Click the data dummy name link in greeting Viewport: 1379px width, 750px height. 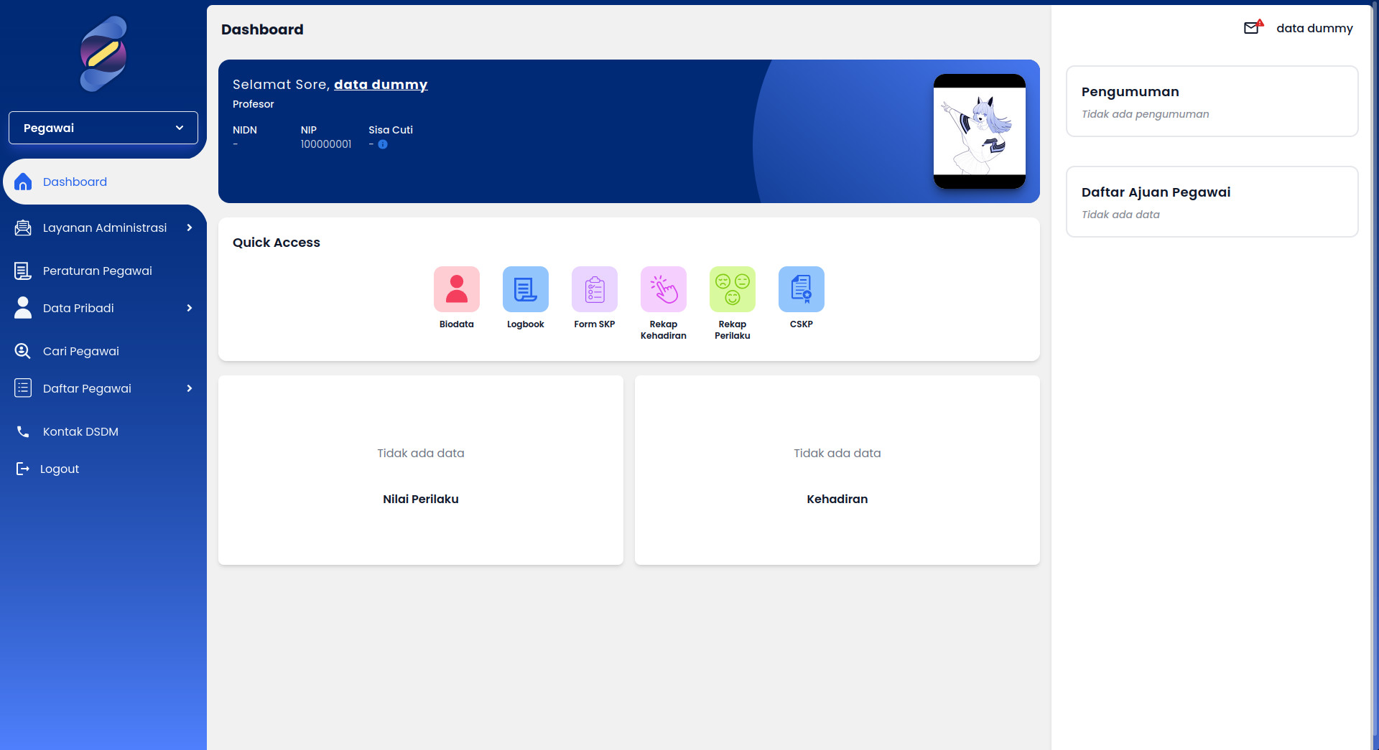click(x=381, y=85)
